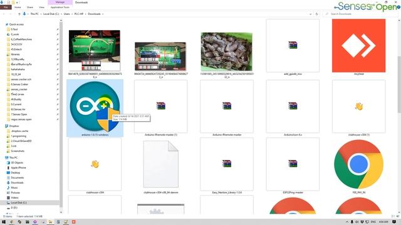Screen dimensions: 401x225
Task: Open Apple iPhone device
Action: tap(18, 168)
